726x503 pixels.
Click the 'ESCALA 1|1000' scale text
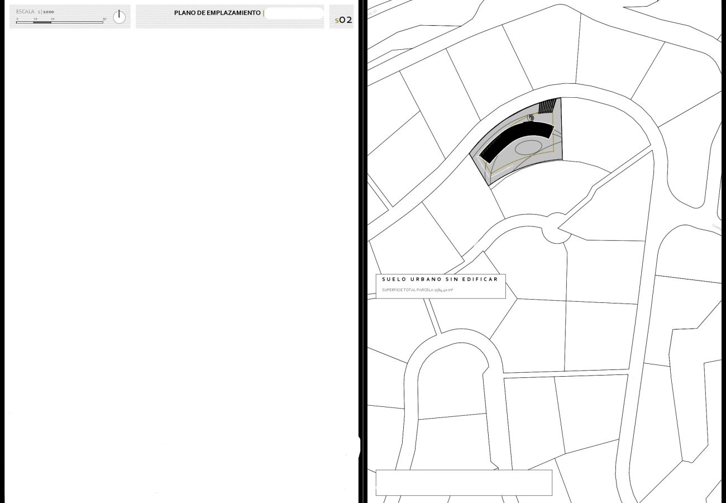pos(35,12)
